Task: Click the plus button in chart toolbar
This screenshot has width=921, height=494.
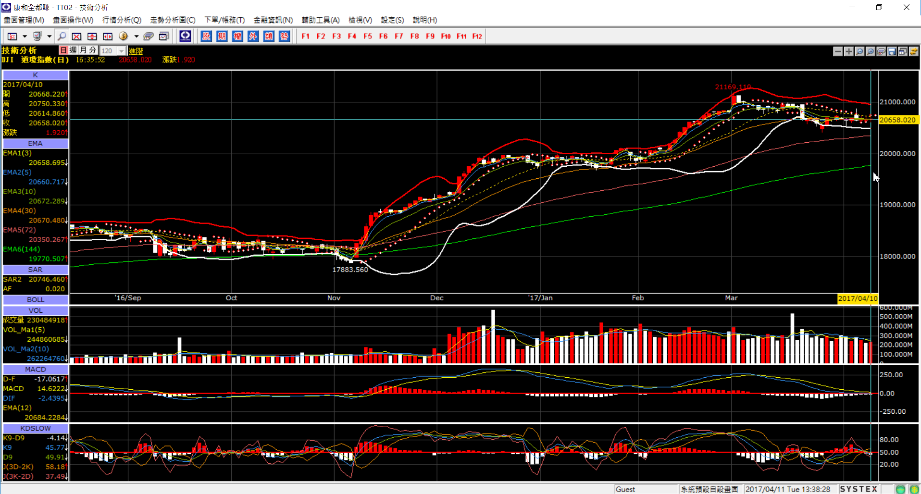Action: pyautogui.click(x=849, y=51)
